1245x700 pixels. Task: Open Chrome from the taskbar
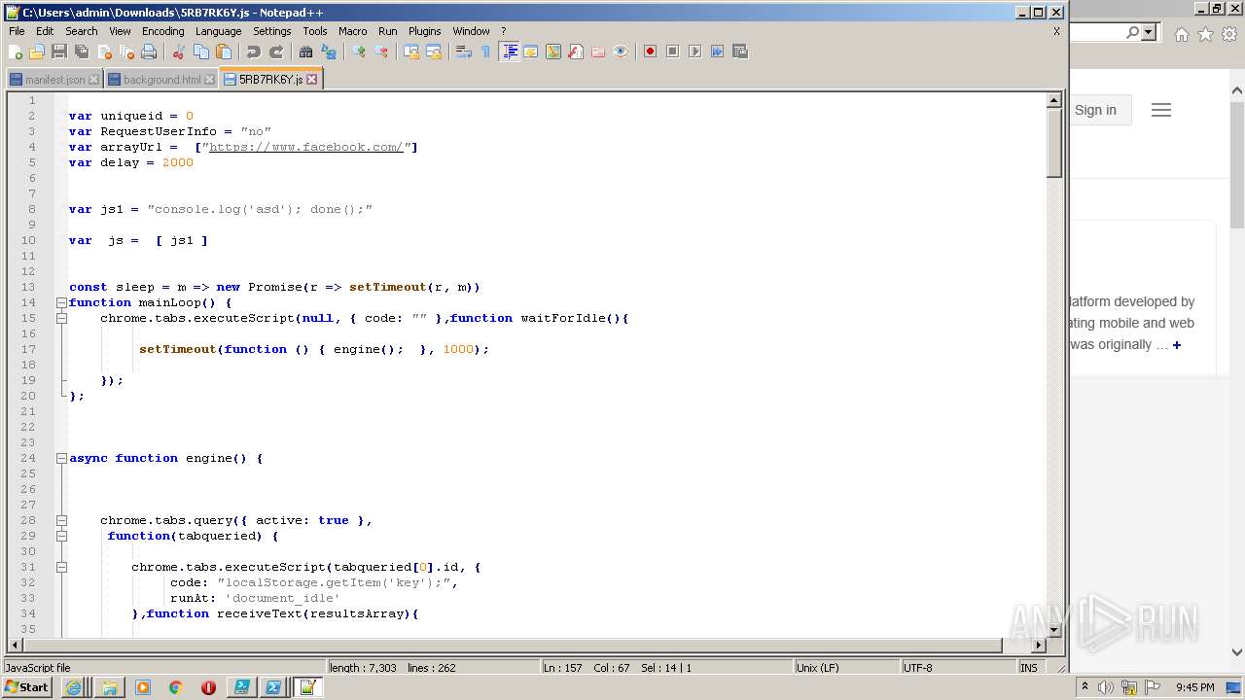pyautogui.click(x=175, y=687)
